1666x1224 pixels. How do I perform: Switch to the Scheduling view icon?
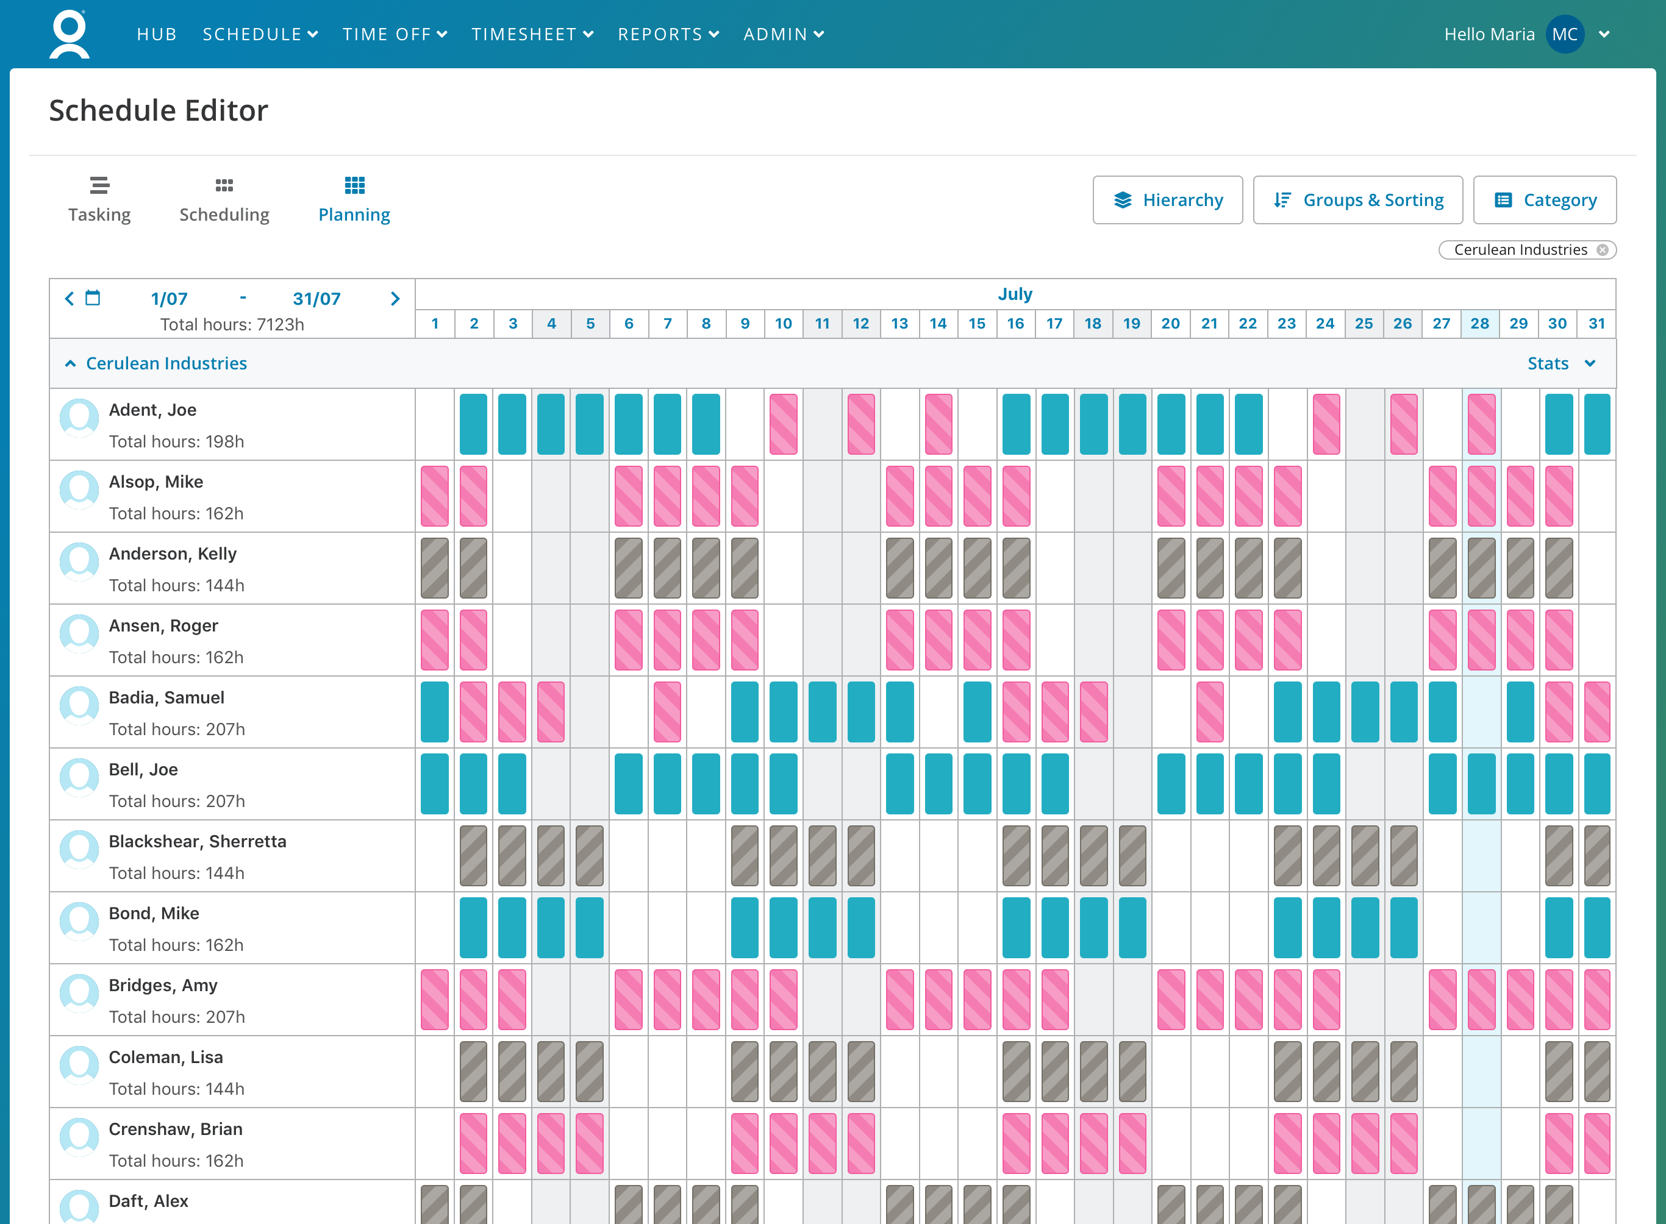pos(224,185)
